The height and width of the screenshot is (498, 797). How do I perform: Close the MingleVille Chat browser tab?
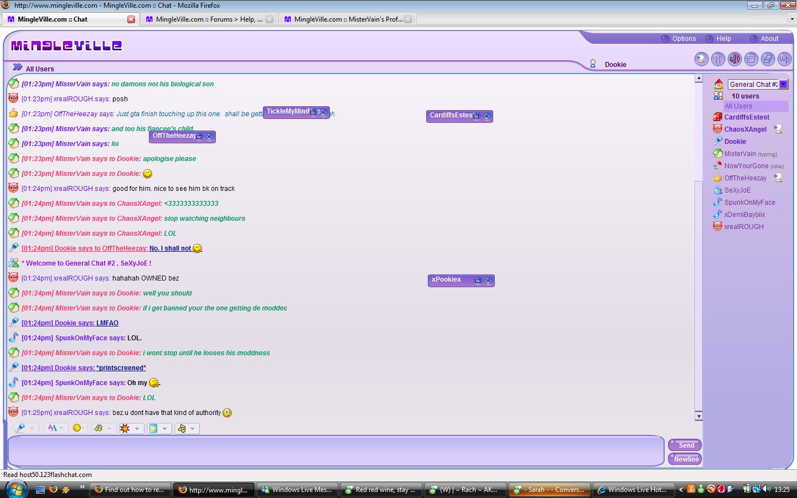point(131,19)
